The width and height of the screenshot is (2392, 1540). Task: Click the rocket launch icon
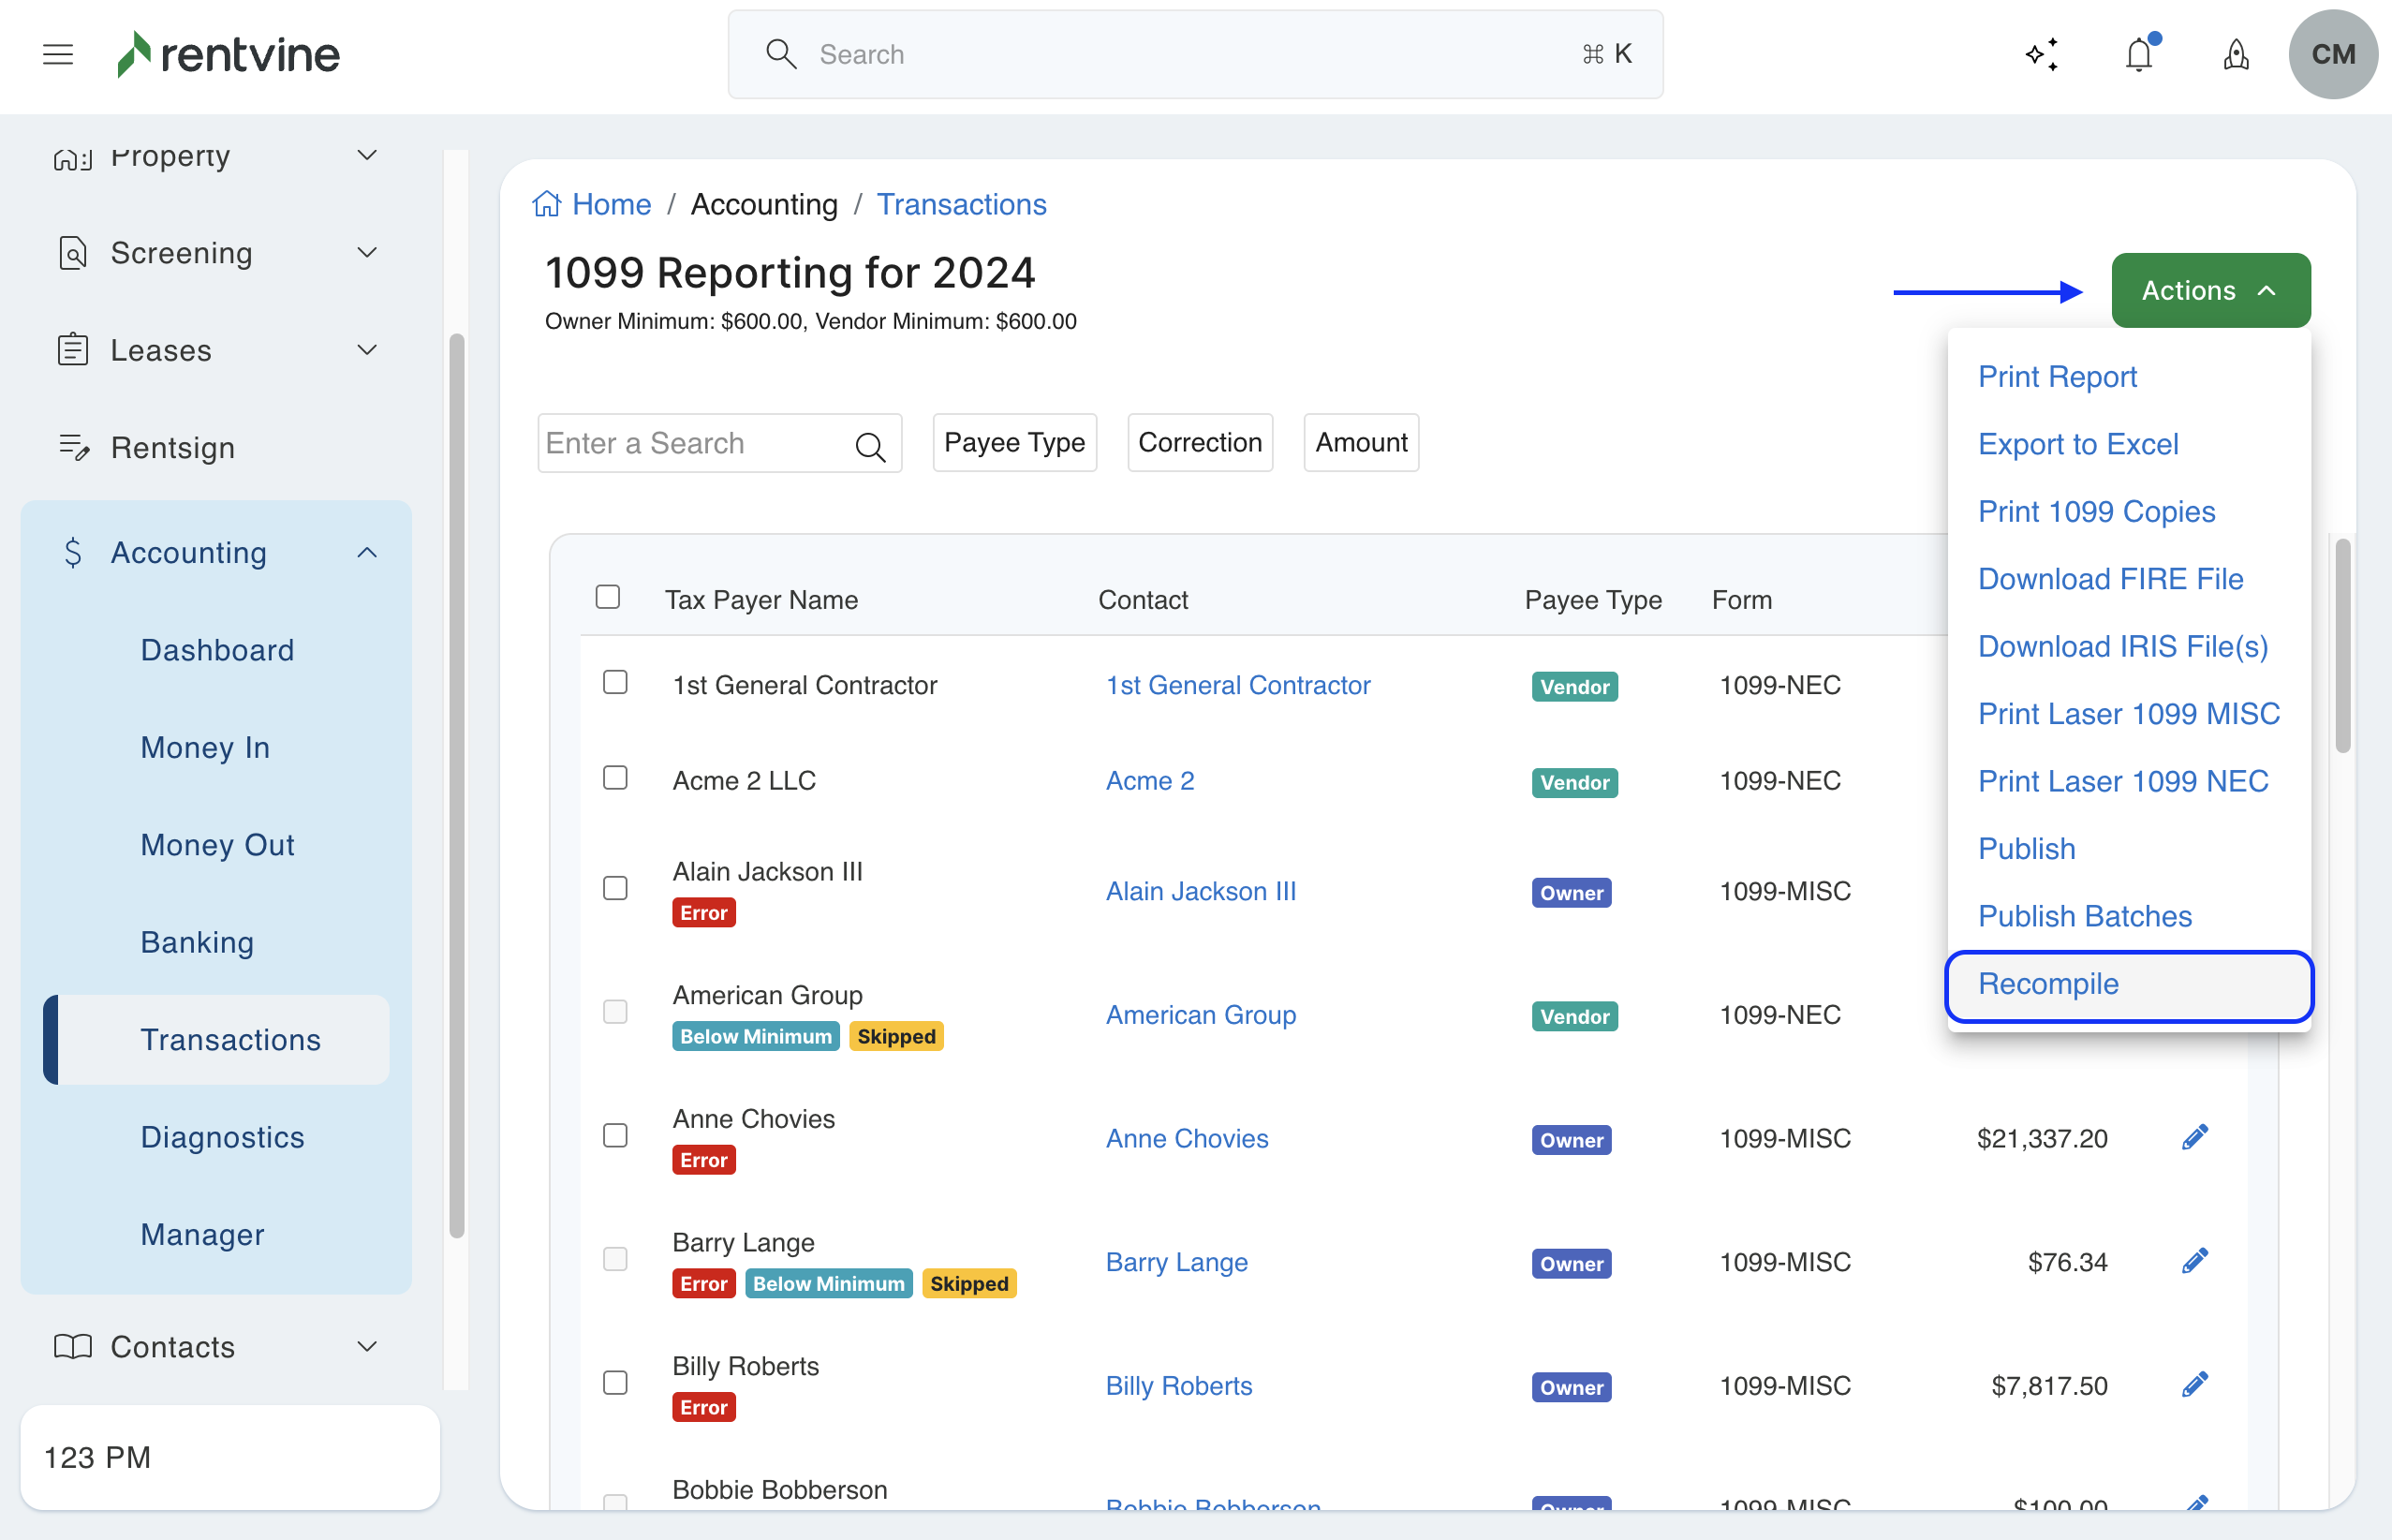click(x=2237, y=54)
